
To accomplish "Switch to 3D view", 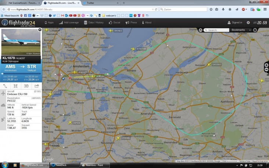I will pyautogui.click(x=26, y=86).
